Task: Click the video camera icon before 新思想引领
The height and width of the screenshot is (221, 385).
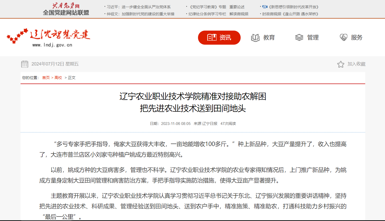Action: [x=265, y=7]
